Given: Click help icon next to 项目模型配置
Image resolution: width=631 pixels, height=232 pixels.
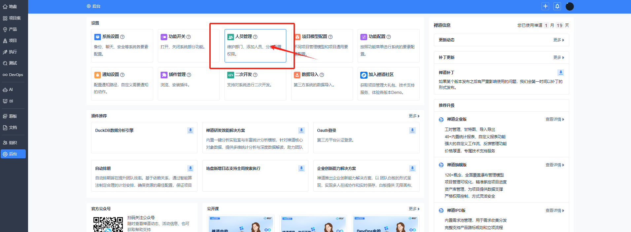Looking at the screenshot, I should point(331,37).
